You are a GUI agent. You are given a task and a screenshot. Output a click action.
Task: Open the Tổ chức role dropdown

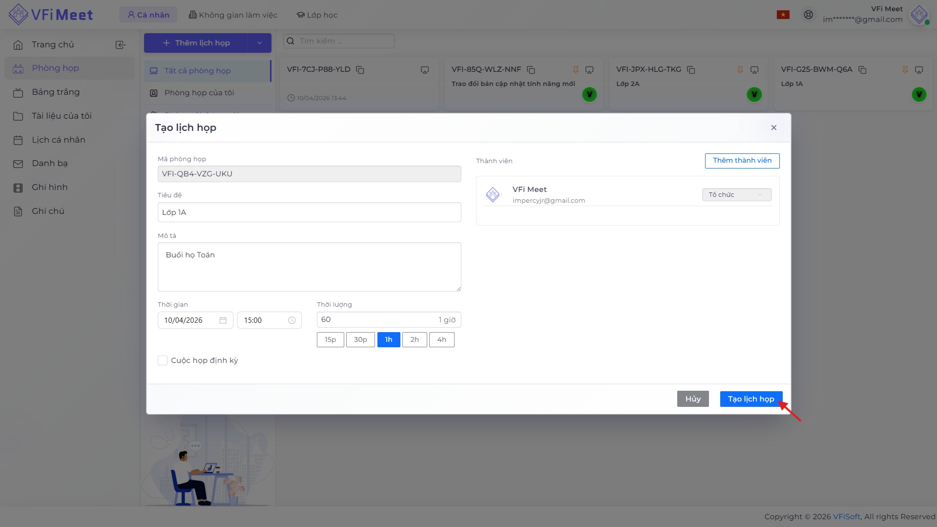736,194
